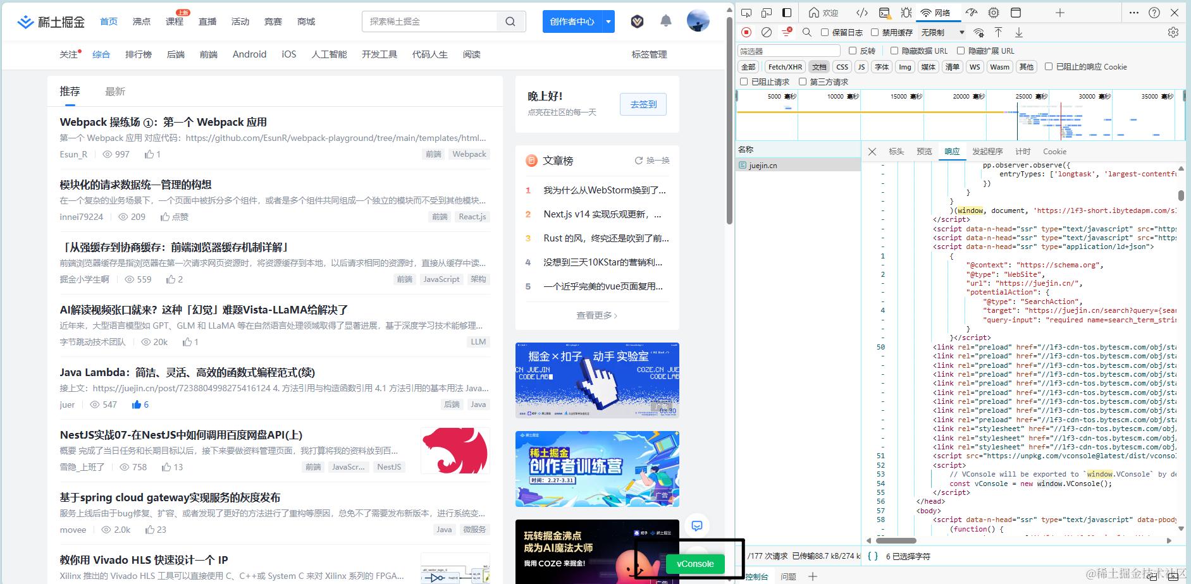
Task: Open the 计时 timing tab
Action: [1023, 152]
